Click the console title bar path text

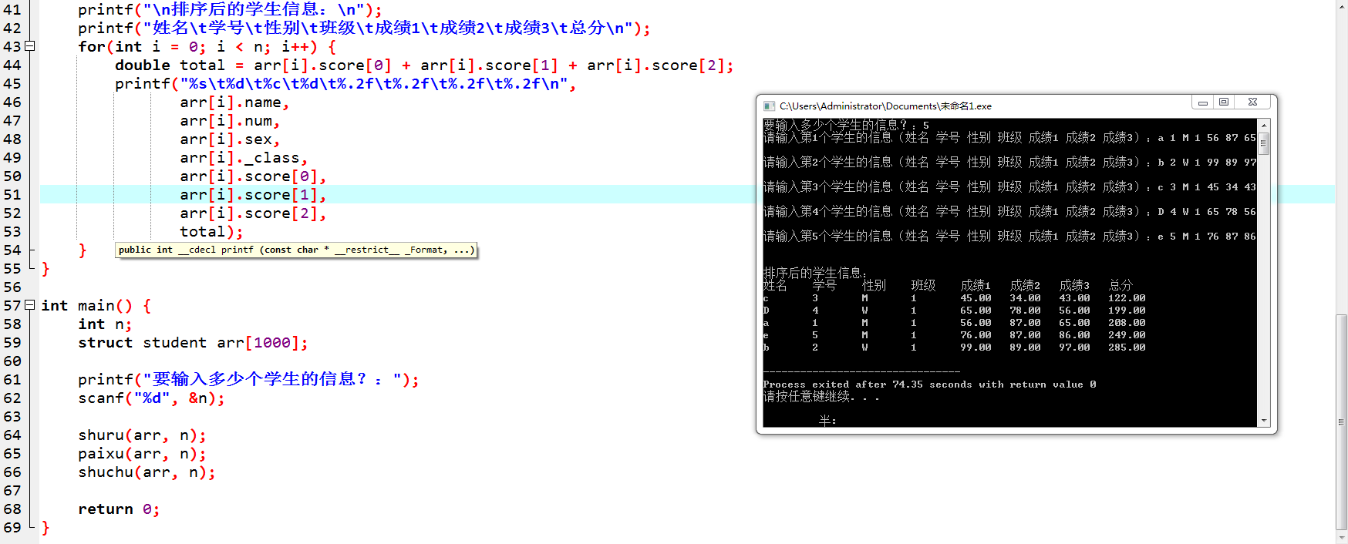885,106
